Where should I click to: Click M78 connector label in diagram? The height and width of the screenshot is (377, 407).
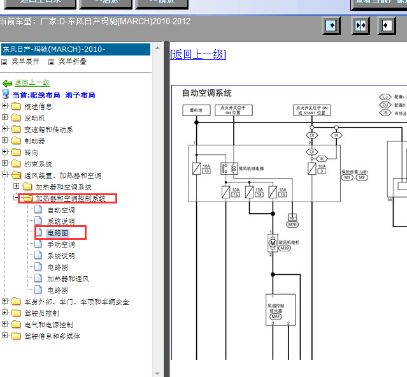tap(292, 225)
